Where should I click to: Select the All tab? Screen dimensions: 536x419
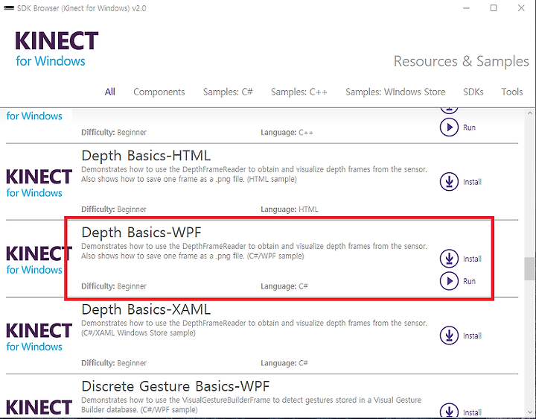(x=109, y=92)
